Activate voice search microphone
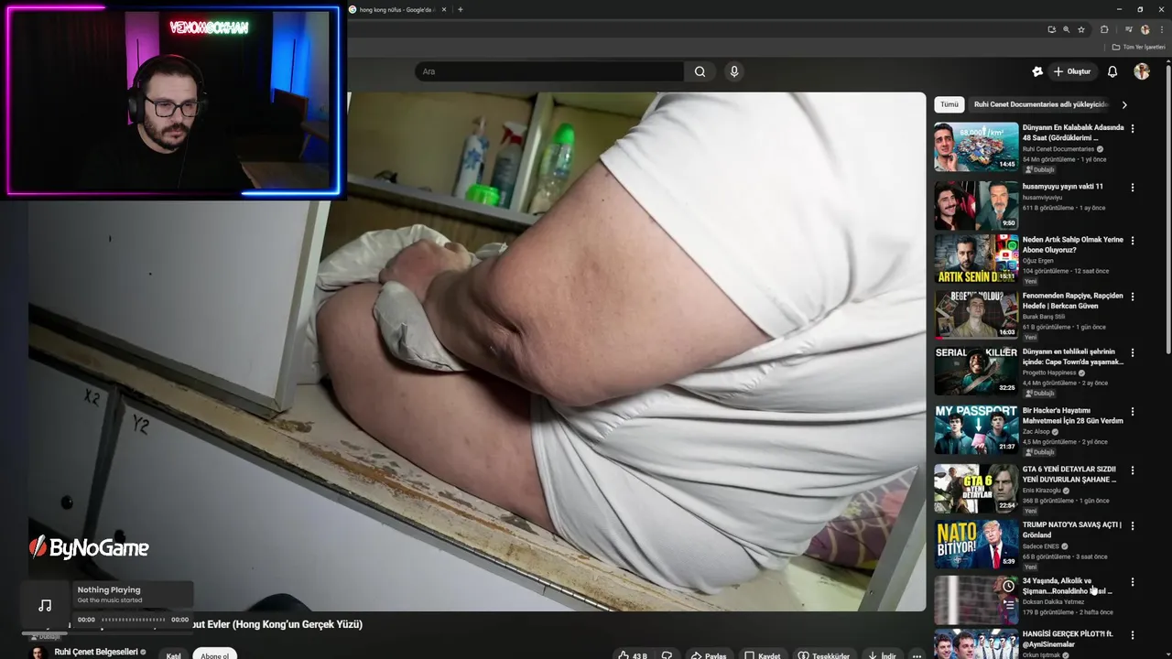The height and width of the screenshot is (659, 1172). 733,71
